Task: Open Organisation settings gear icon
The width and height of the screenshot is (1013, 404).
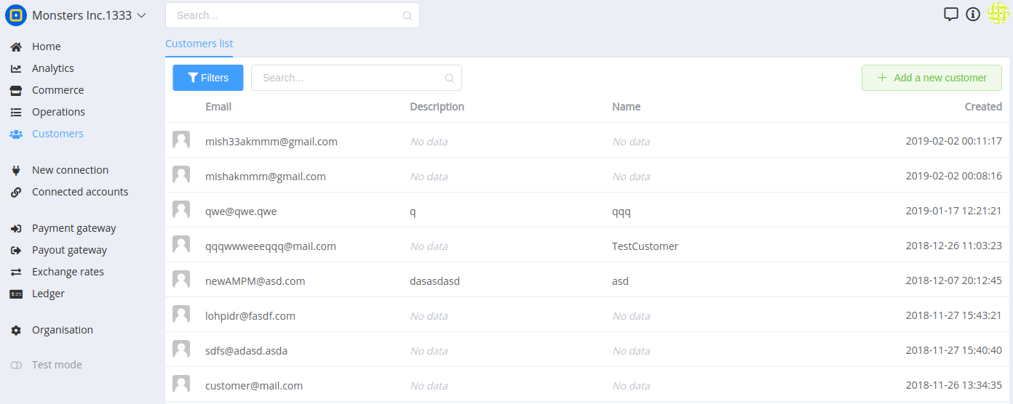Action: pyautogui.click(x=16, y=330)
